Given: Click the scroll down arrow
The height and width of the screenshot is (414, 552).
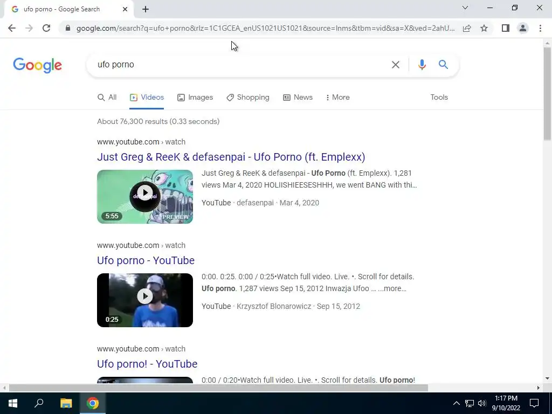Looking at the screenshot, I should pos(547,378).
